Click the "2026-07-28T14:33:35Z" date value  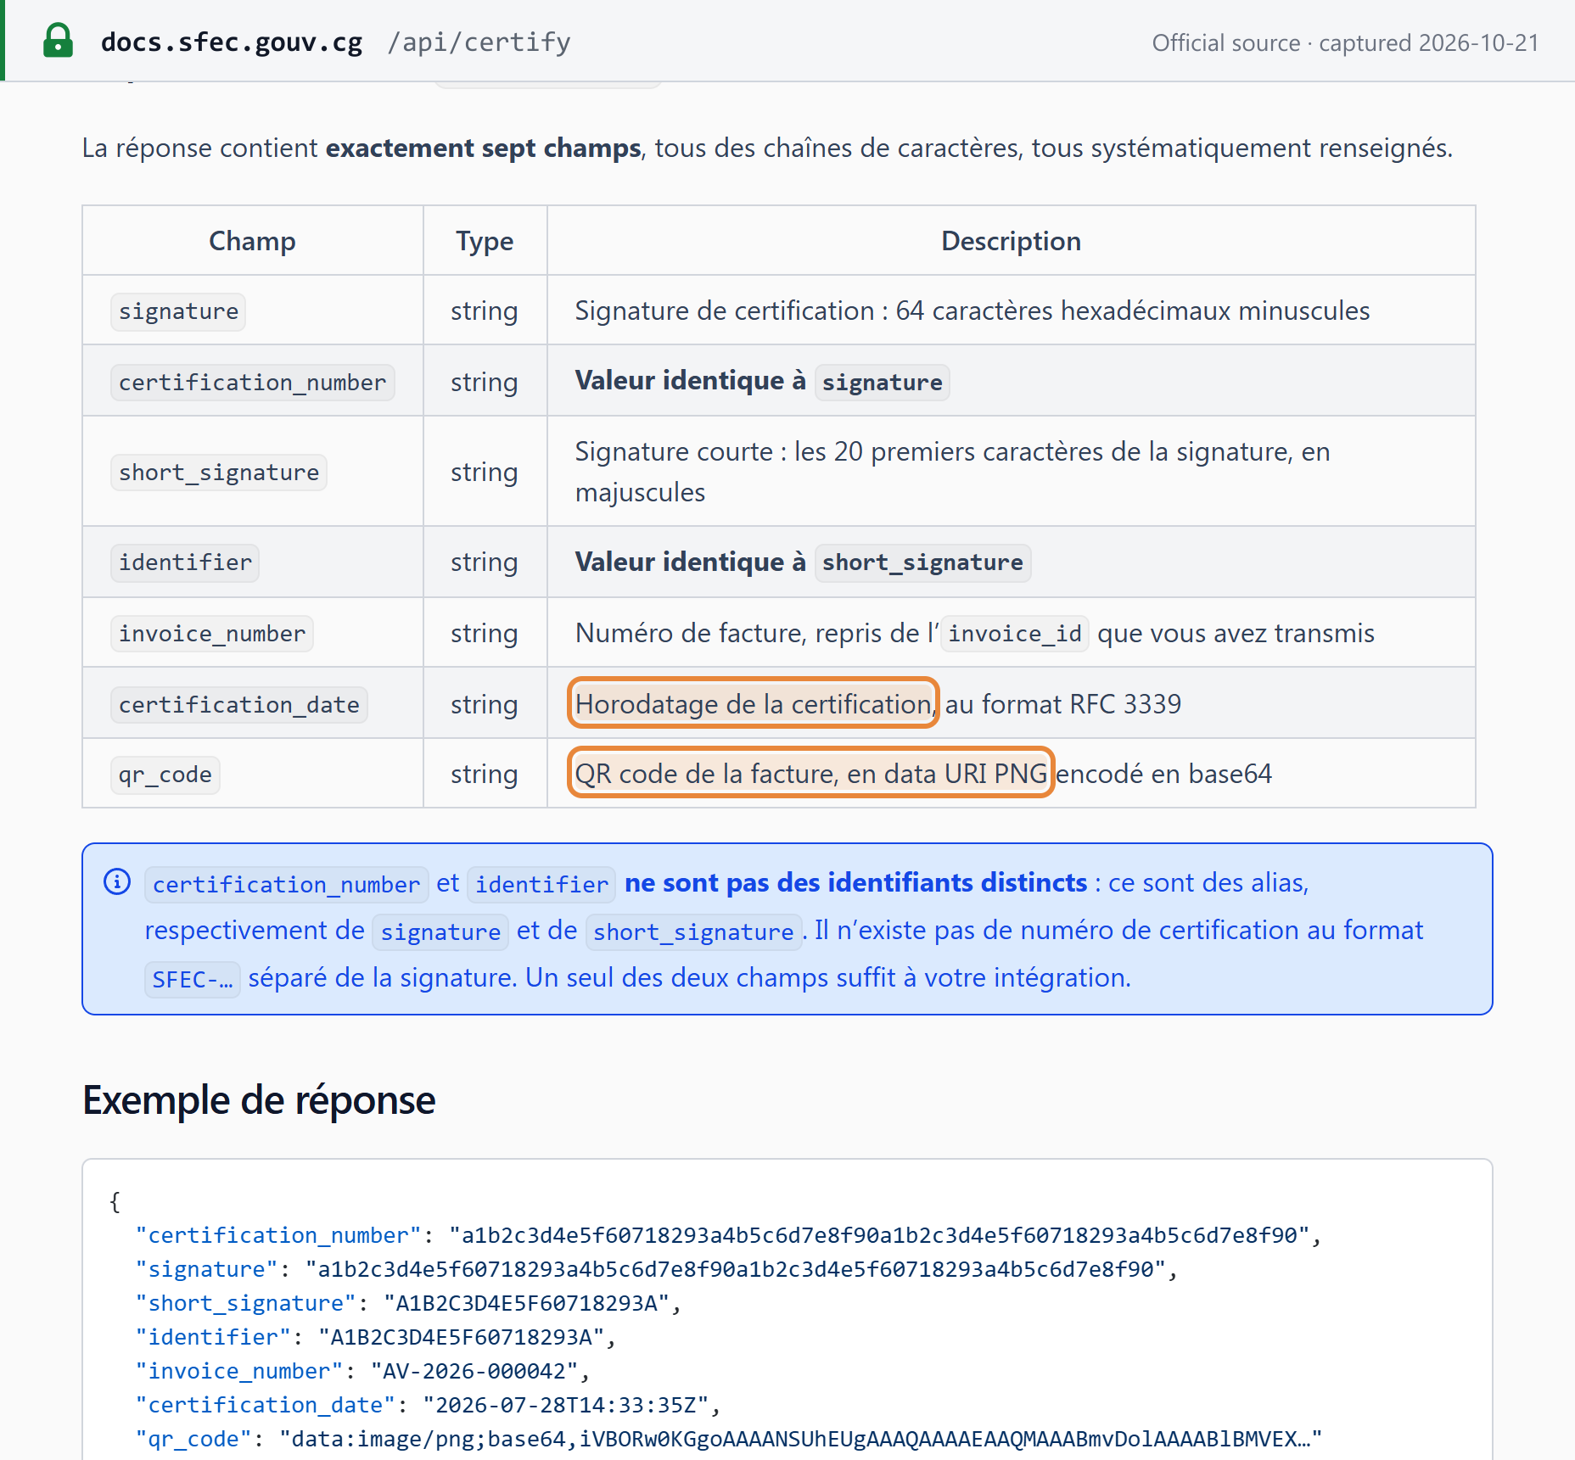(566, 1405)
